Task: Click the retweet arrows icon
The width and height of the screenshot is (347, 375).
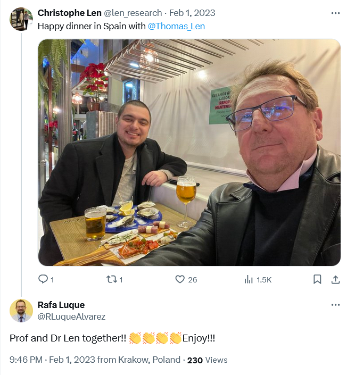Action: (111, 279)
